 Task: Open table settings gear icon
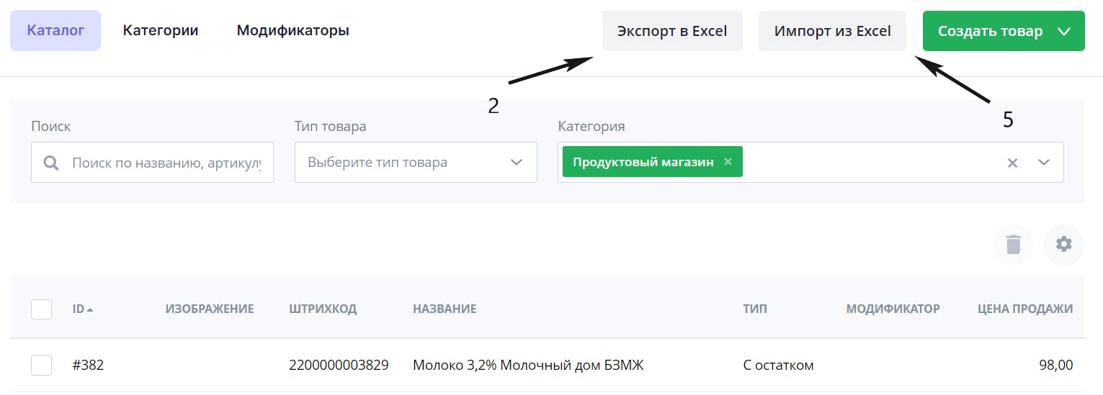(x=1063, y=245)
